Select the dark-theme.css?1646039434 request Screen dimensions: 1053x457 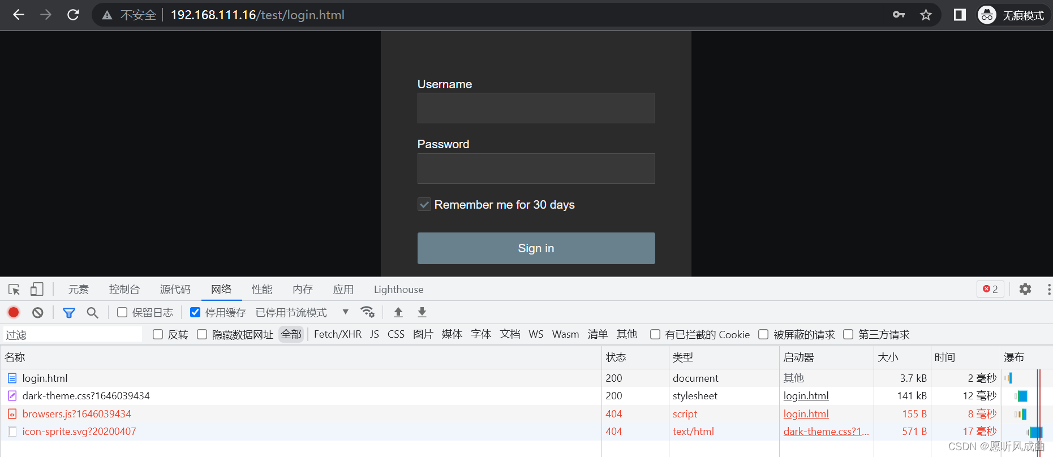click(x=86, y=396)
